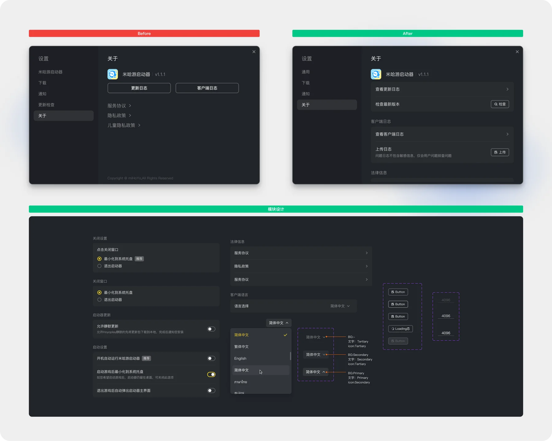
Task: Toggle the 允许静默更新 switch
Action: pos(211,329)
